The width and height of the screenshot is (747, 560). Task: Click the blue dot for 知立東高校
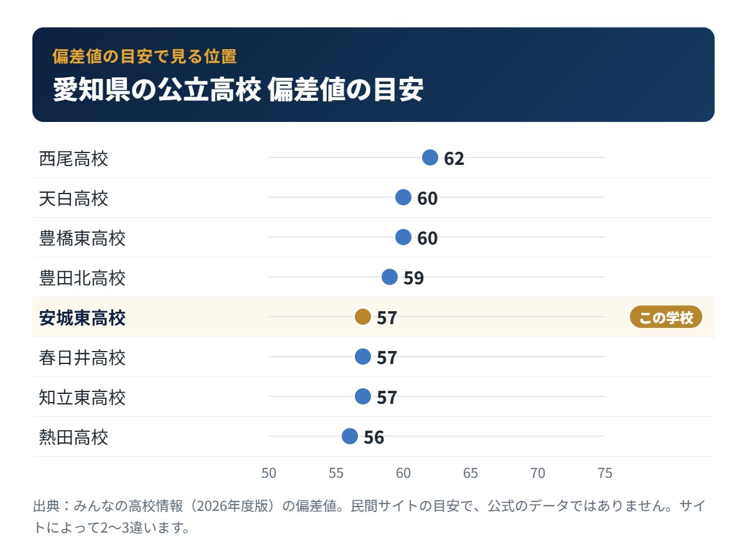pyautogui.click(x=363, y=396)
